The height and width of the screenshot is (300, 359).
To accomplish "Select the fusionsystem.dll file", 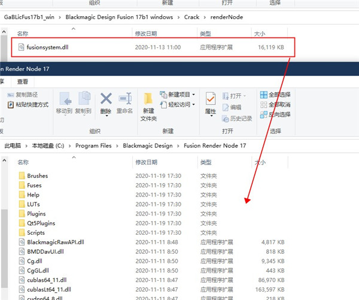I will coord(48,46).
